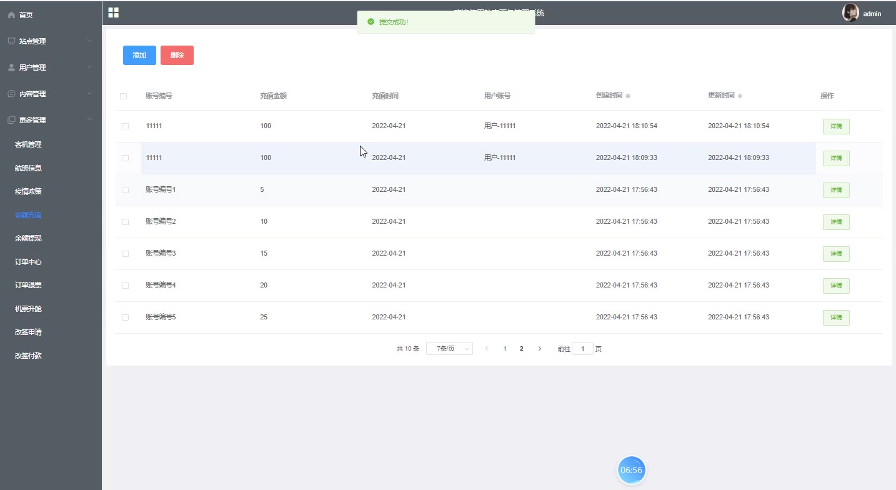This screenshot has height=490, width=896.
Task: Click the floating 06:56 timer bubble
Action: [x=631, y=470]
